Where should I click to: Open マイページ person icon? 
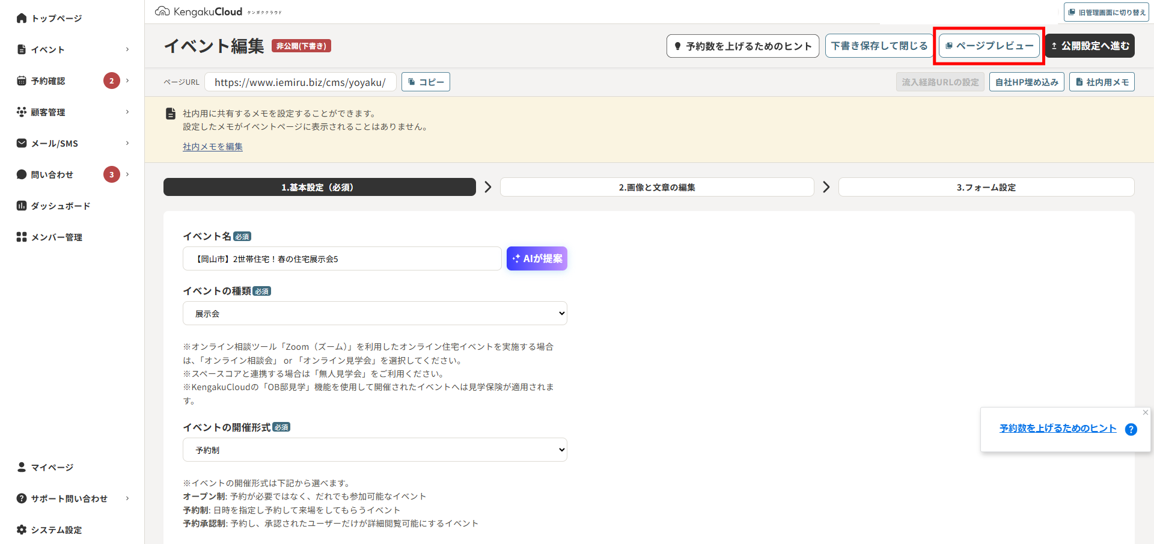[22, 467]
